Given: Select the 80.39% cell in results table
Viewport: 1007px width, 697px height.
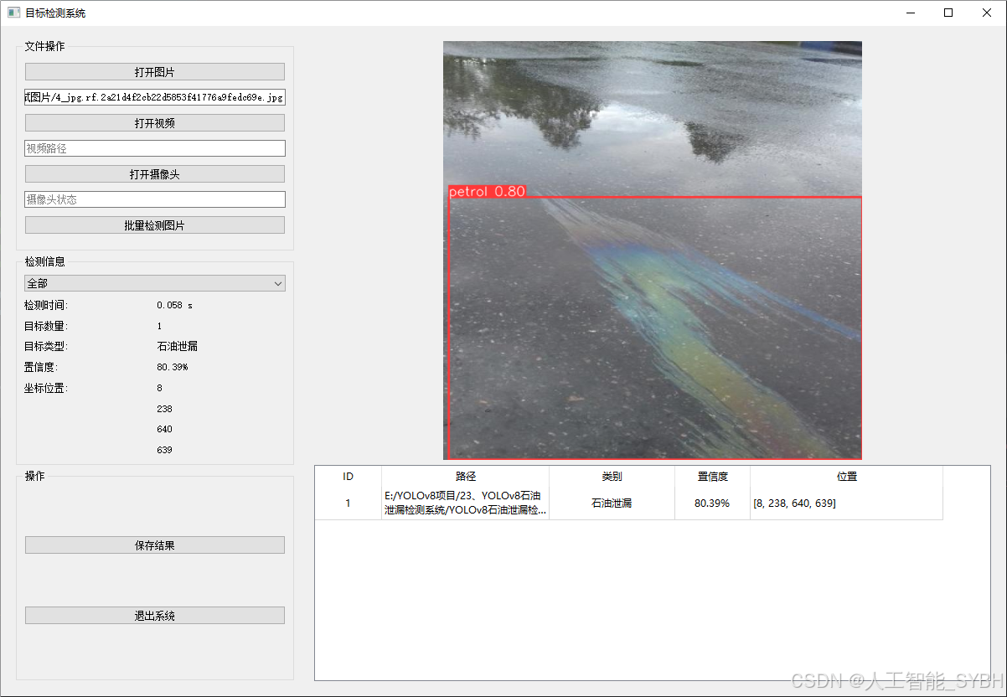Looking at the screenshot, I should [712, 503].
